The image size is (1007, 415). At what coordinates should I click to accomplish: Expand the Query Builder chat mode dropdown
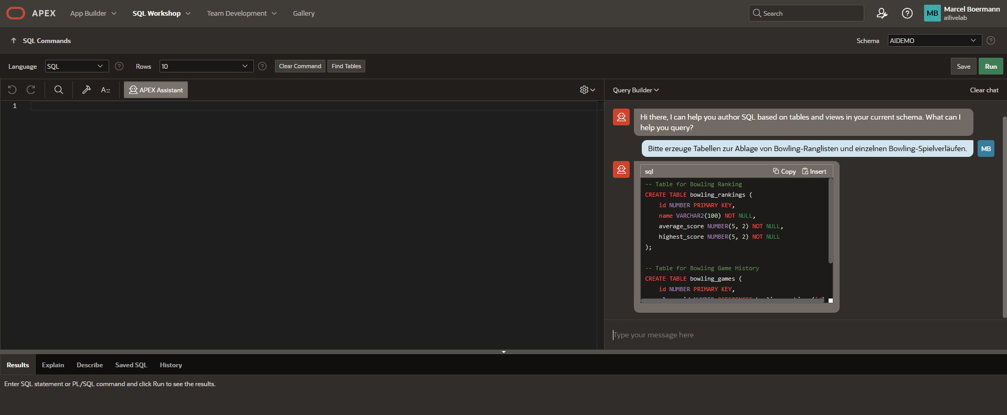pos(635,90)
